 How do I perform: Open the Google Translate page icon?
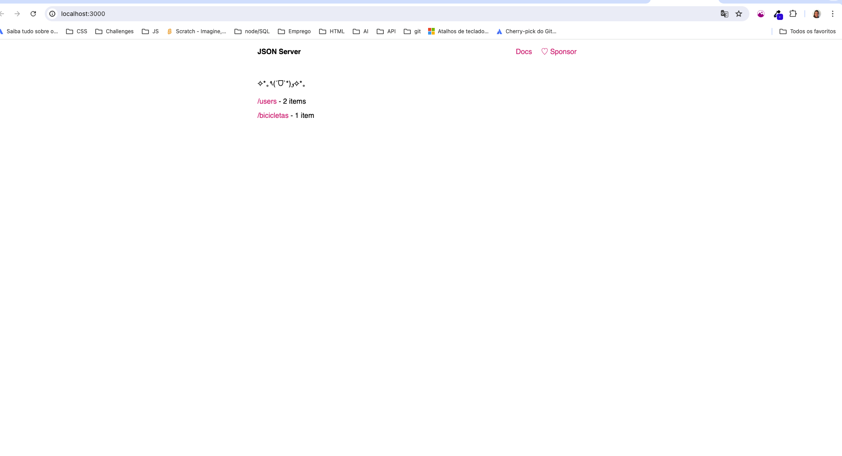tap(725, 14)
